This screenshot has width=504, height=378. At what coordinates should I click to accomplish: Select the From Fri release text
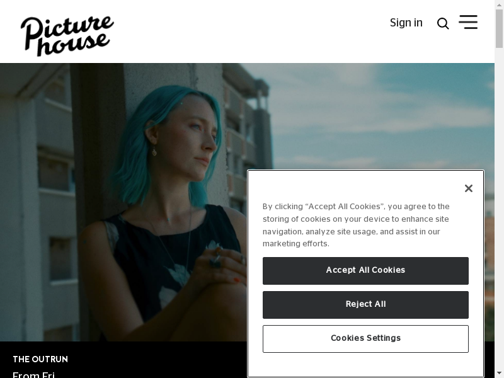tap(34, 375)
